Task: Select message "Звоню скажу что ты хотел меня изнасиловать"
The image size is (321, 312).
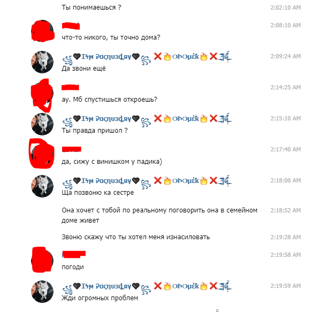Action: (x=136, y=237)
